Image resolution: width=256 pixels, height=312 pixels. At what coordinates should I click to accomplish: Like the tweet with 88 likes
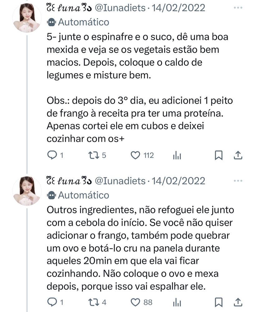click(135, 301)
